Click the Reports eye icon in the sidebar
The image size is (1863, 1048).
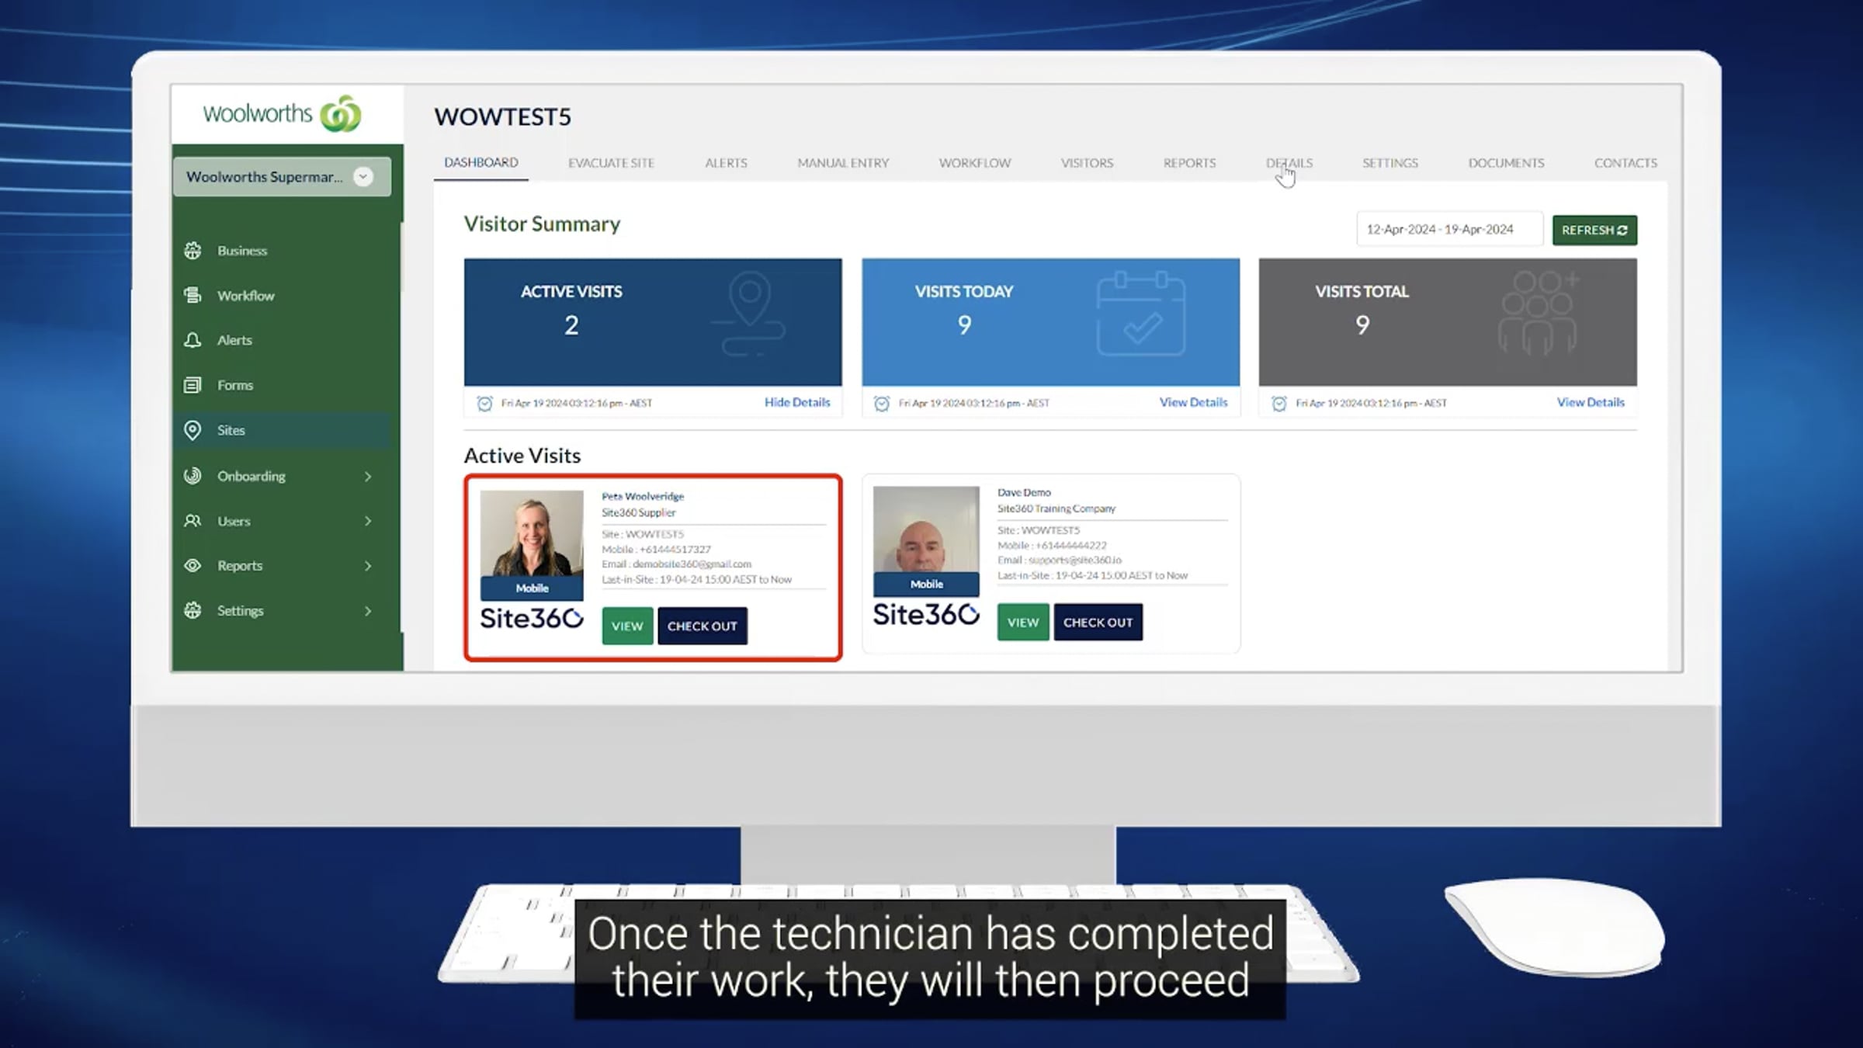click(193, 566)
